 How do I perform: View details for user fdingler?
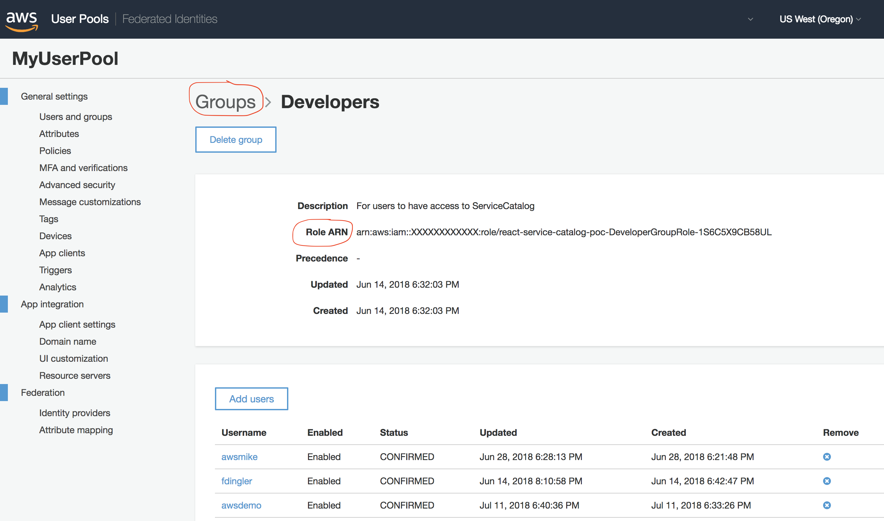pos(236,481)
